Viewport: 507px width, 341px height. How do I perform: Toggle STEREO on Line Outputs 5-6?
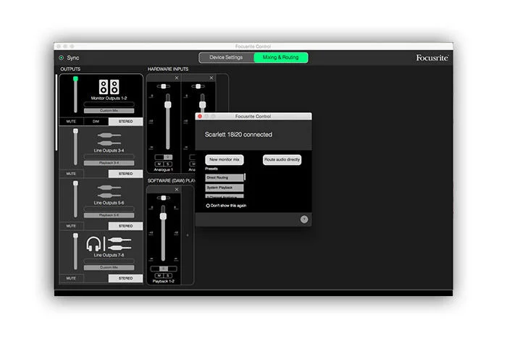click(x=125, y=226)
